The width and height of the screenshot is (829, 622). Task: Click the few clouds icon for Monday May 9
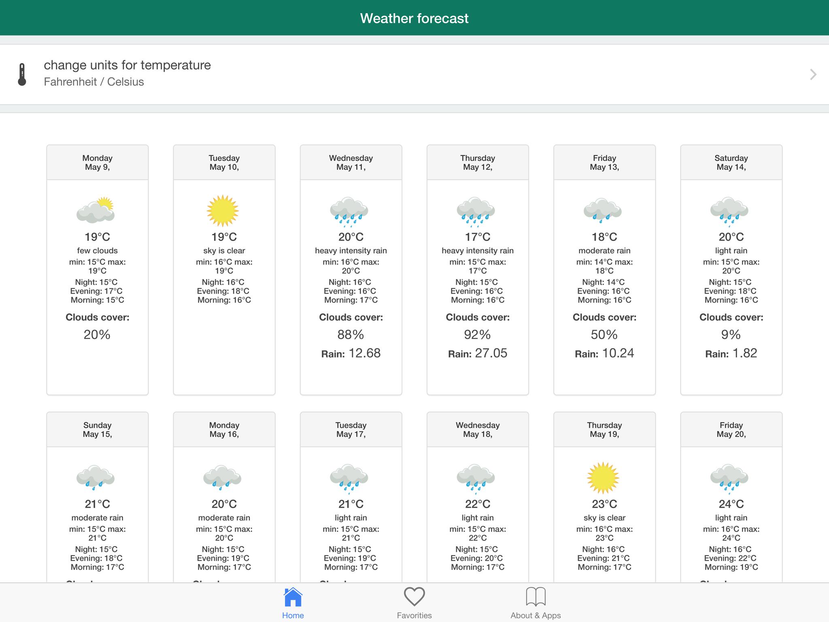coord(96,210)
